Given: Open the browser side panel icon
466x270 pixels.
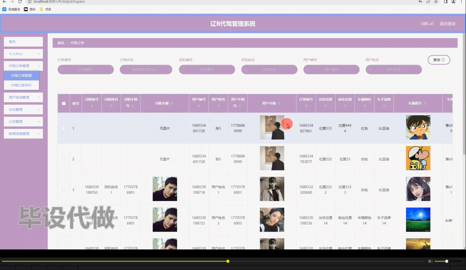Looking at the screenshot, I should pyautogui.click(x=445, y=2).
